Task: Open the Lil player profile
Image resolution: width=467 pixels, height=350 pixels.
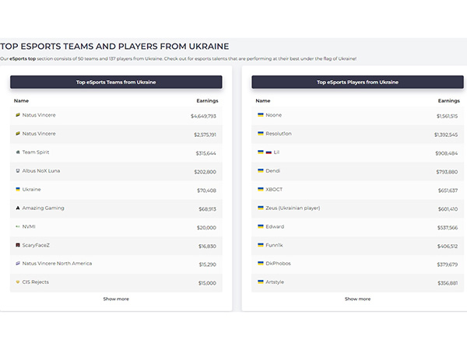Action: point(276,152)
